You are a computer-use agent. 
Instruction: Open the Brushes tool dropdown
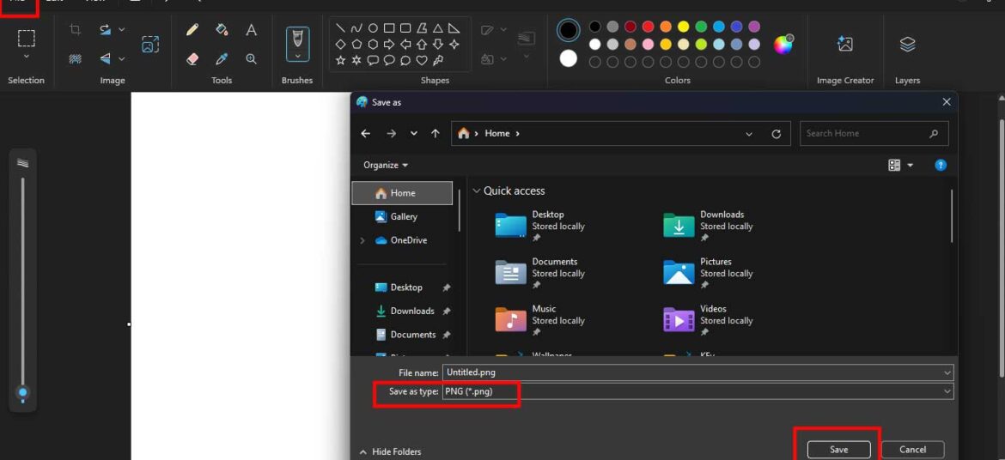point(297,57)
